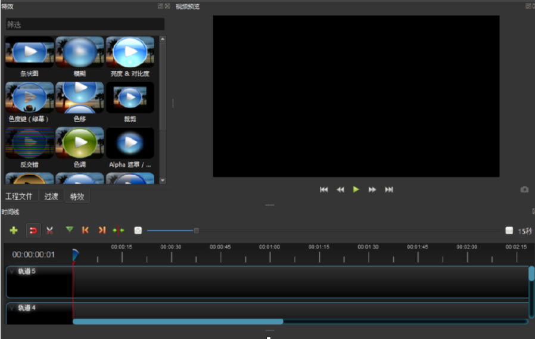Jump to the previous marker
The image size is (535, 339).
(85, 230)
